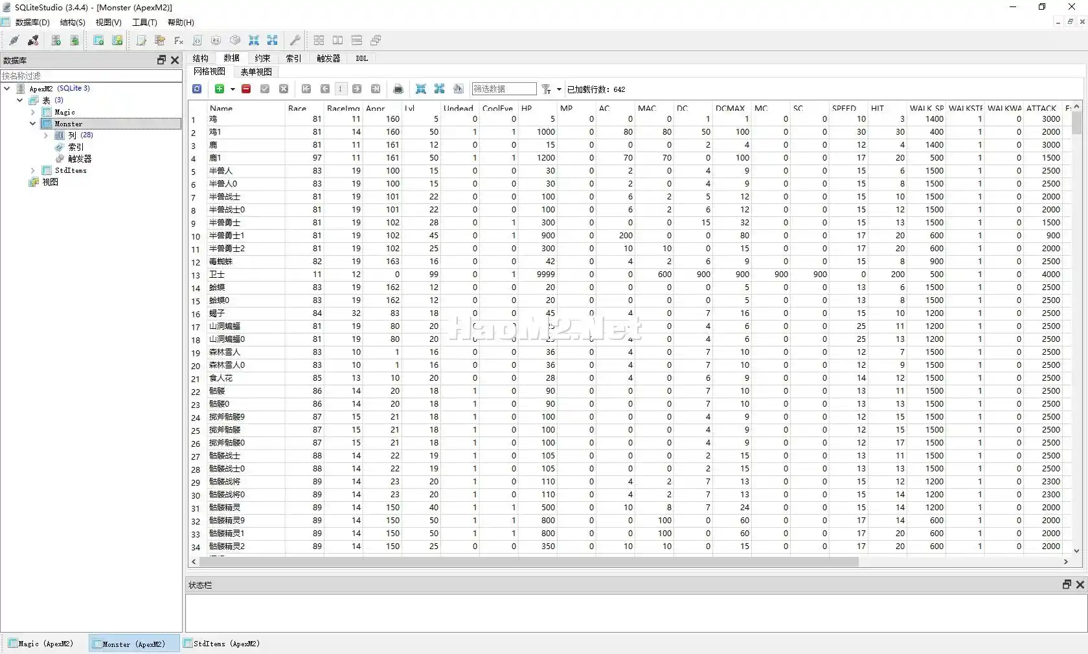The width and height of the screenshot is (1088, 654).
Task: Go to last page icon
Action: coord(376,89)
